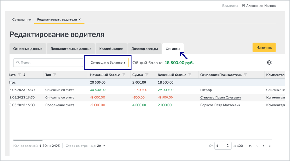Click filter icon in Основание/Пользователь column
This screenshot has height=161, width=290.
tap(245, 75)
